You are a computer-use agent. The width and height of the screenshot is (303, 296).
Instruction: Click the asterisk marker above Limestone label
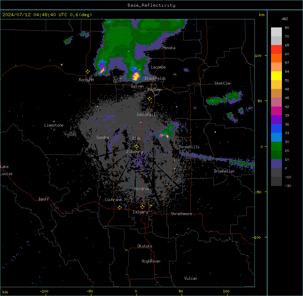coord(54,122)
